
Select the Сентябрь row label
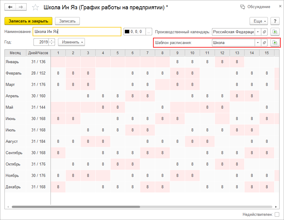pos(14,153)
